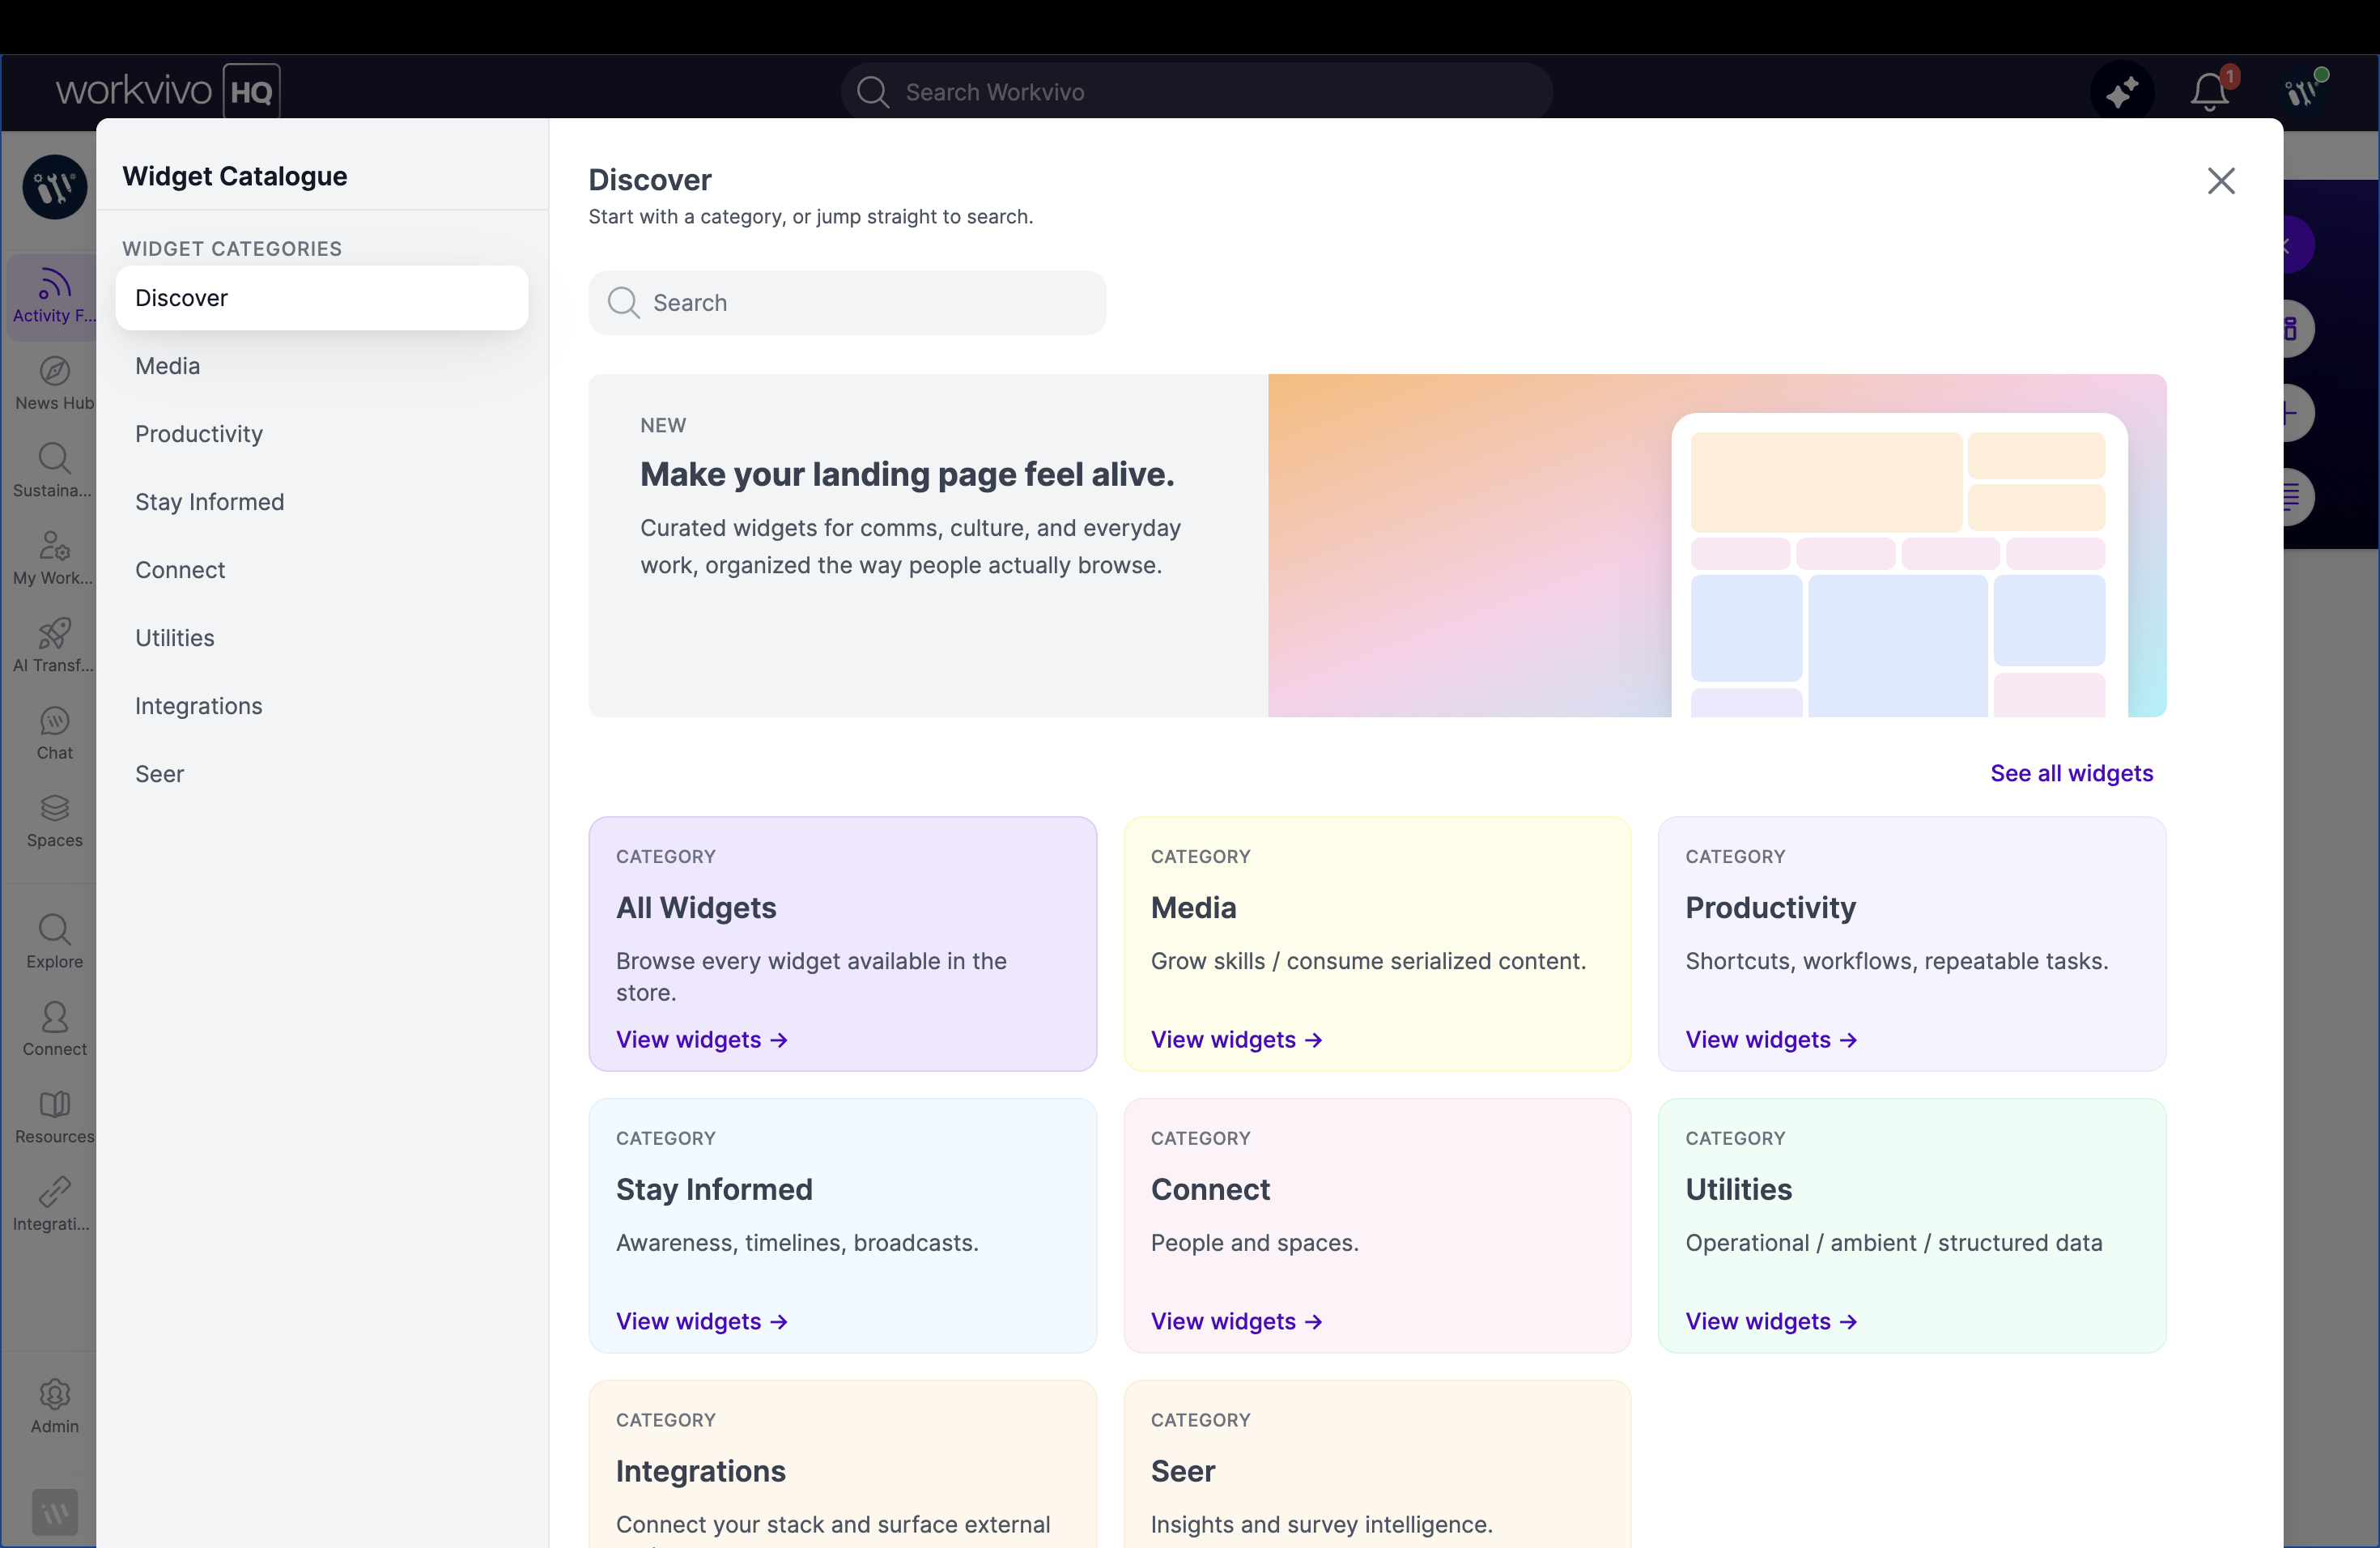Click the Workvivo HQ logo
The height and width of the screenshot is (1548, 2380).
click(168, 92)
